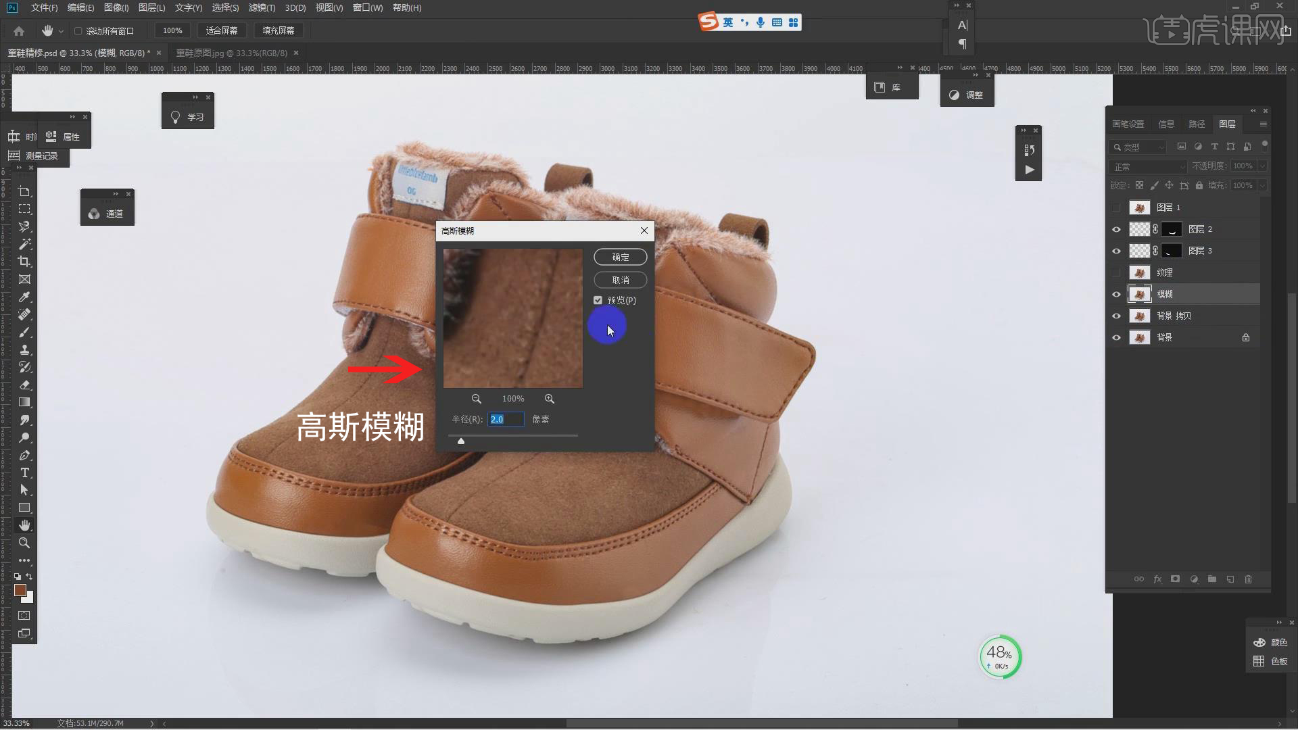Select the History Brush tool
The image size is (1298, 730).
24,367
